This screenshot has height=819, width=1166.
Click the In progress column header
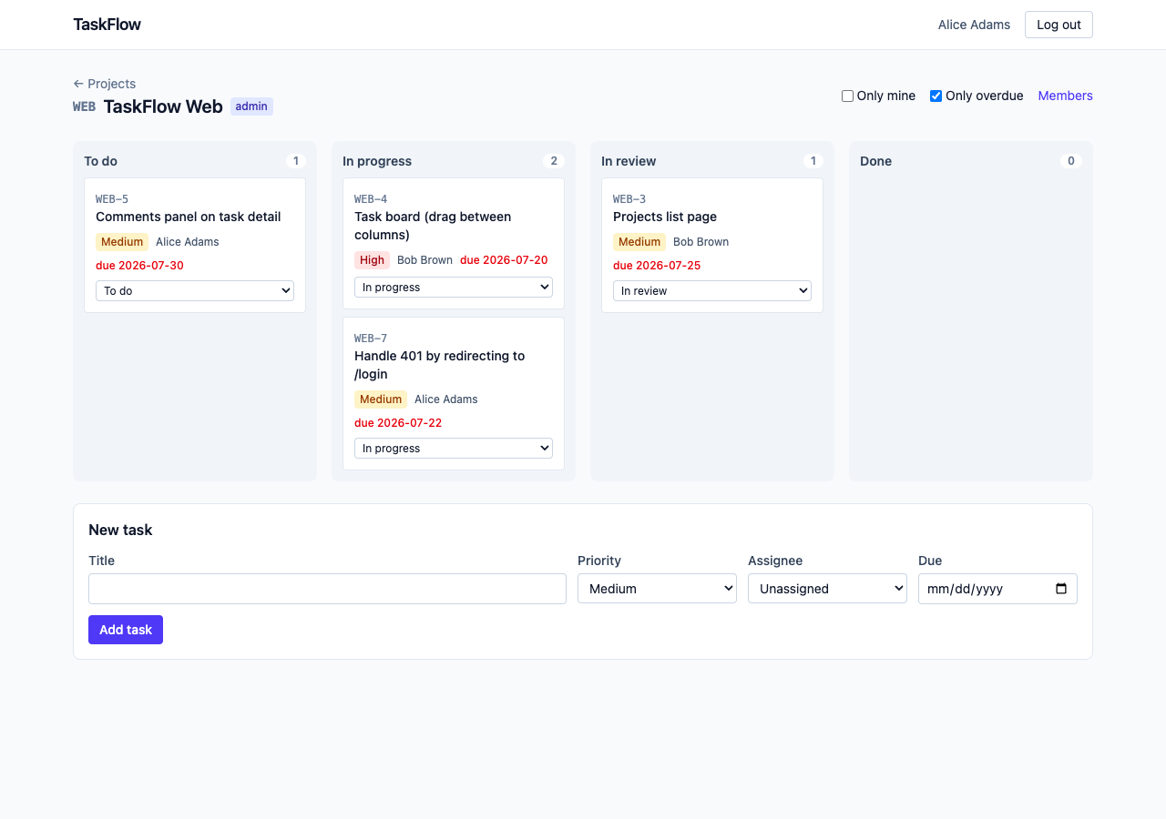pyautogui.click(x=377, y=161)
